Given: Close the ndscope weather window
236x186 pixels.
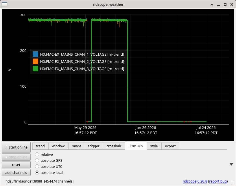Looking at the screenshot, I should click(x=232, y=5).
